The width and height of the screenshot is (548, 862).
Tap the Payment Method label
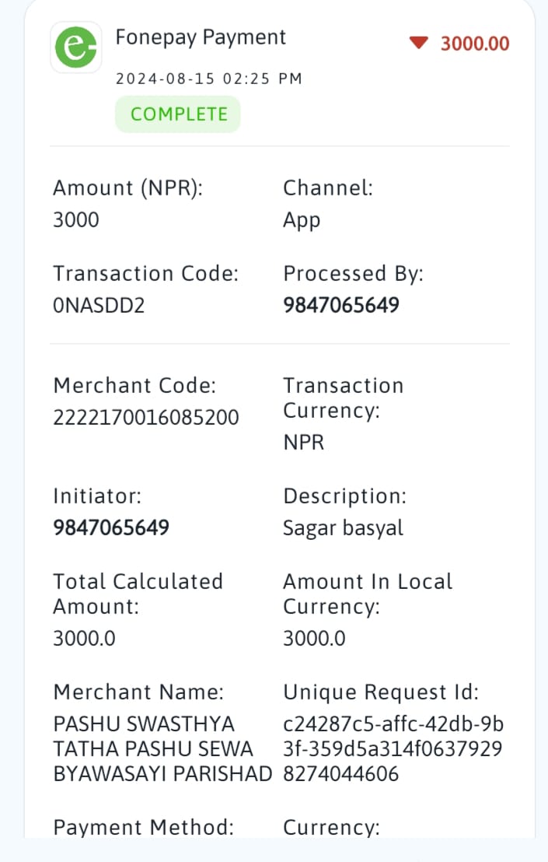[143, 827]
